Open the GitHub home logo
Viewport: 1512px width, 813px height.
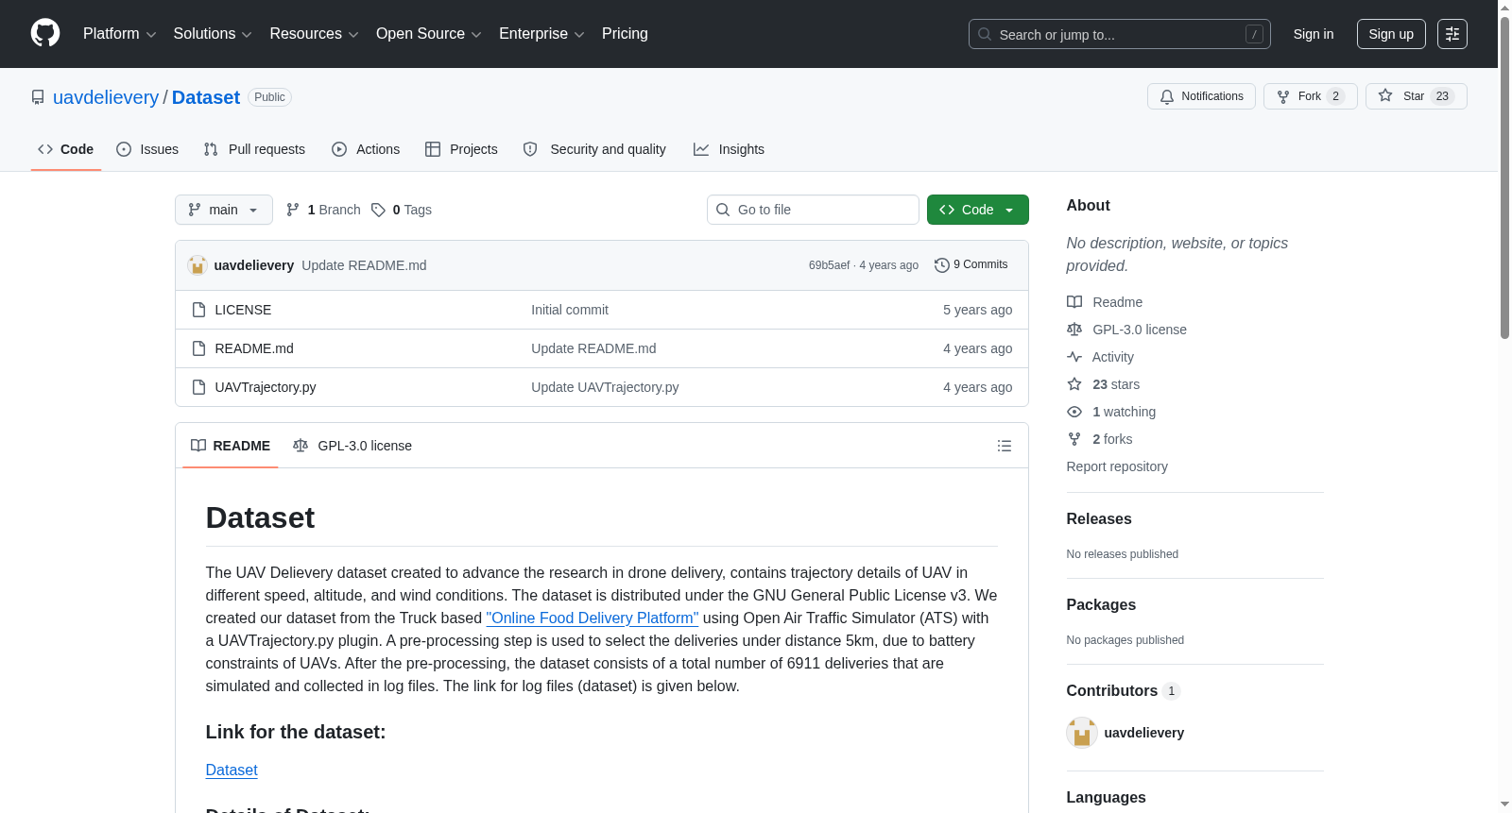click(x=45, y=34)
